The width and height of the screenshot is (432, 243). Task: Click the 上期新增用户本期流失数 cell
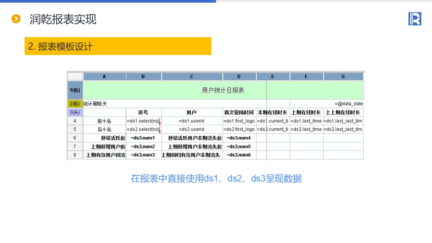pyautogui.click(x=192, y=146)
